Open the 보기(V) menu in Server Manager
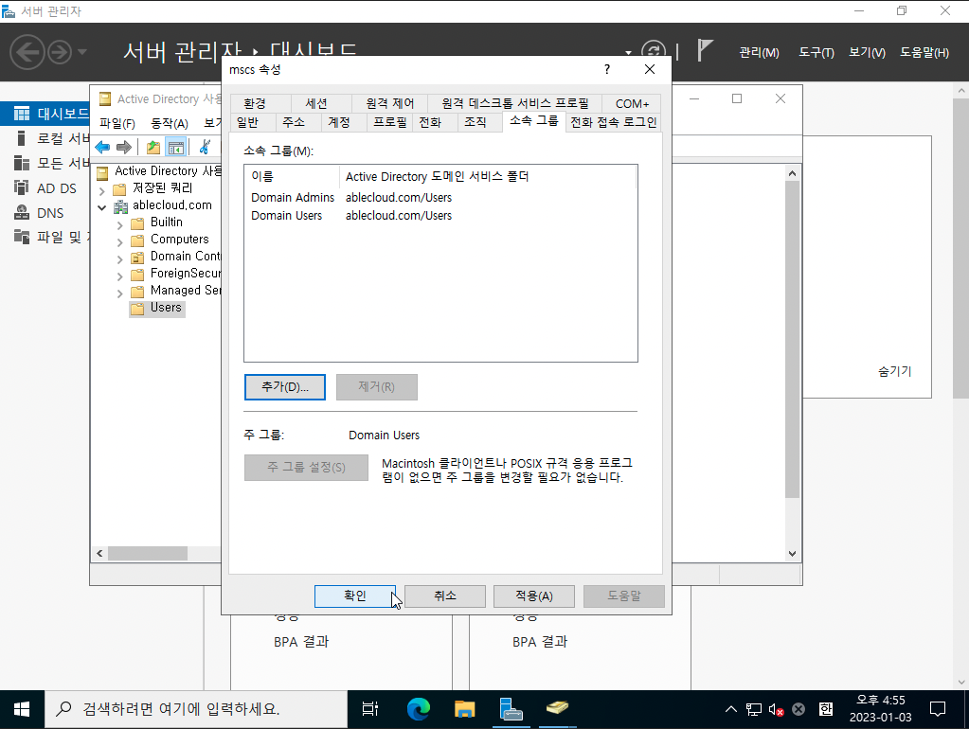This screenshot has height=729, width=969. [x=867, y=52]
